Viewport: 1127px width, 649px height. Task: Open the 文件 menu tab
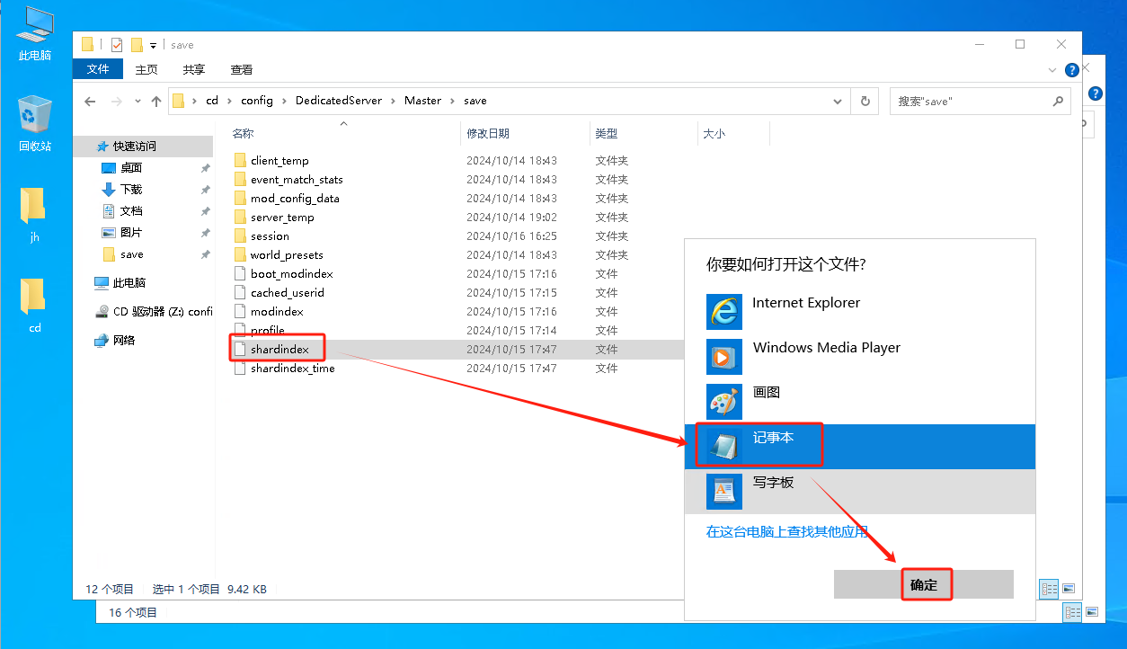tap(98, 69)
